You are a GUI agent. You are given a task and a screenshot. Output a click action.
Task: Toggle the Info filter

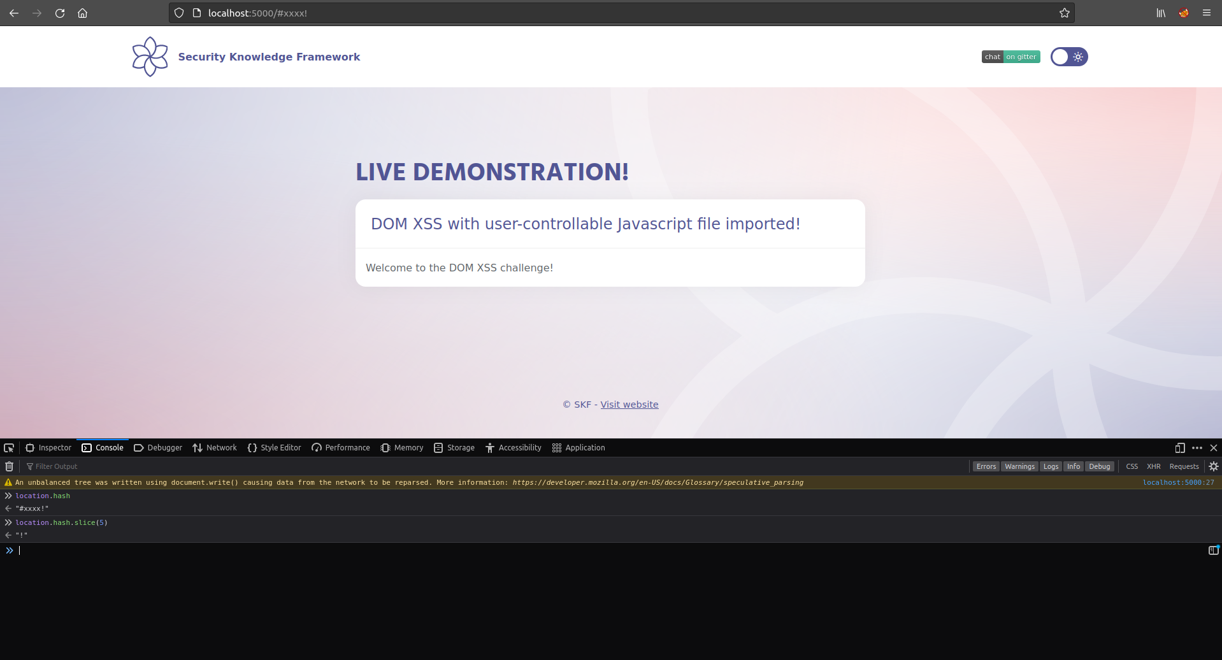(x=1074, y=466)
